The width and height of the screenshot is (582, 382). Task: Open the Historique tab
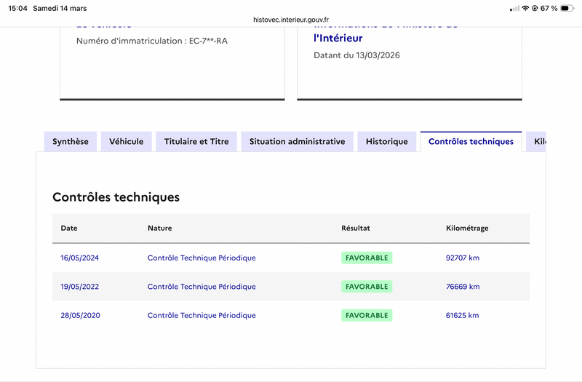pos(387,141)
